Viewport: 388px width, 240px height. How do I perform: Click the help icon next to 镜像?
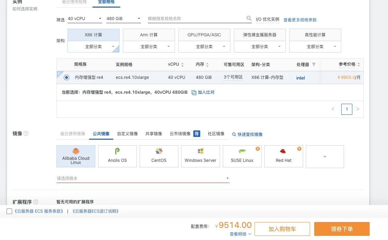[26, 133]
